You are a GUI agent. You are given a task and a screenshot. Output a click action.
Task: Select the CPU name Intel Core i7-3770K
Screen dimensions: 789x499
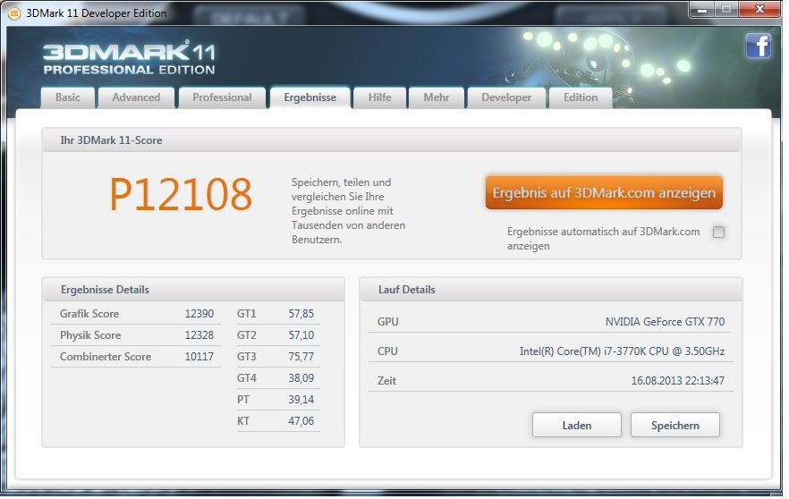(622, 351)
